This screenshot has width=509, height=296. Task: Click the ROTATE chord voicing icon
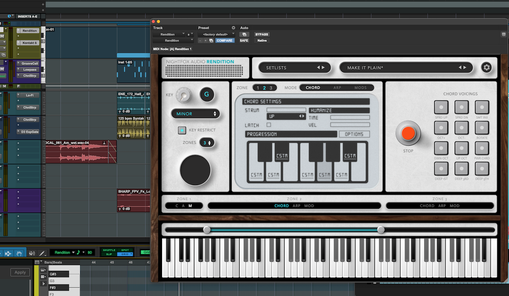click(482, 128)
